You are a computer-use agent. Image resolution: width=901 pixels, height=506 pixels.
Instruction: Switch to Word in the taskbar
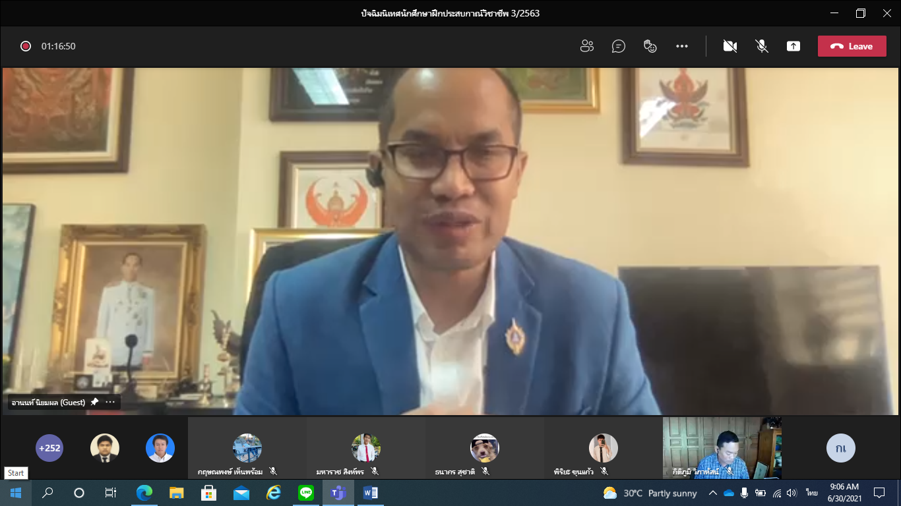(370, 493)
